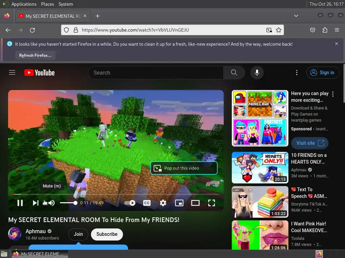Click the search magnifier button

coord(234,73)
